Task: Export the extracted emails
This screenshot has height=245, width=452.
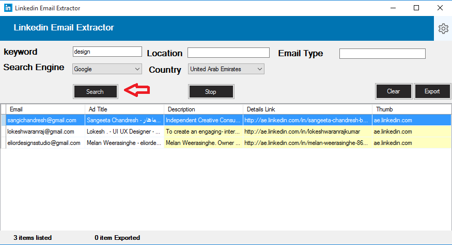Action: 432,91
